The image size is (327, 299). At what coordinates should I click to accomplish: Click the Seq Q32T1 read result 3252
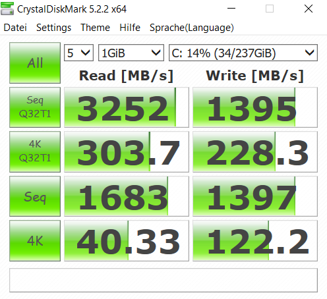pyautogui.click(x=127, y=107)
